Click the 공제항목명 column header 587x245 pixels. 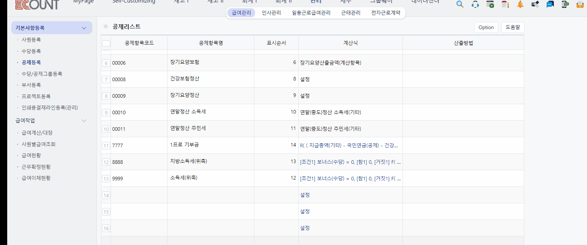tap(211, 43)
